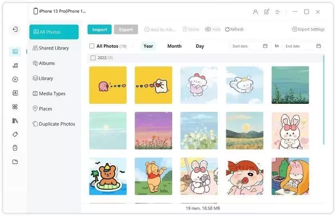Click Hide with the eye icon
The width and height of the screenshot is (336, 216).
click(x=213, y=29)
